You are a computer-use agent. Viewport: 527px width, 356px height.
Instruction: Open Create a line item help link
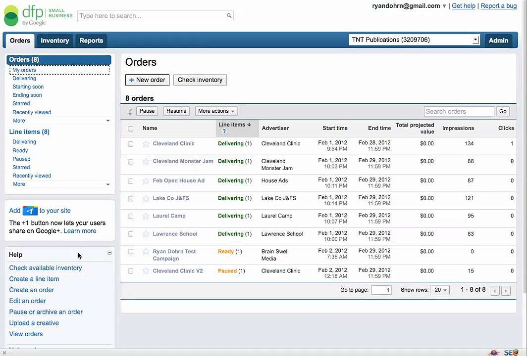tap(34, 279)
